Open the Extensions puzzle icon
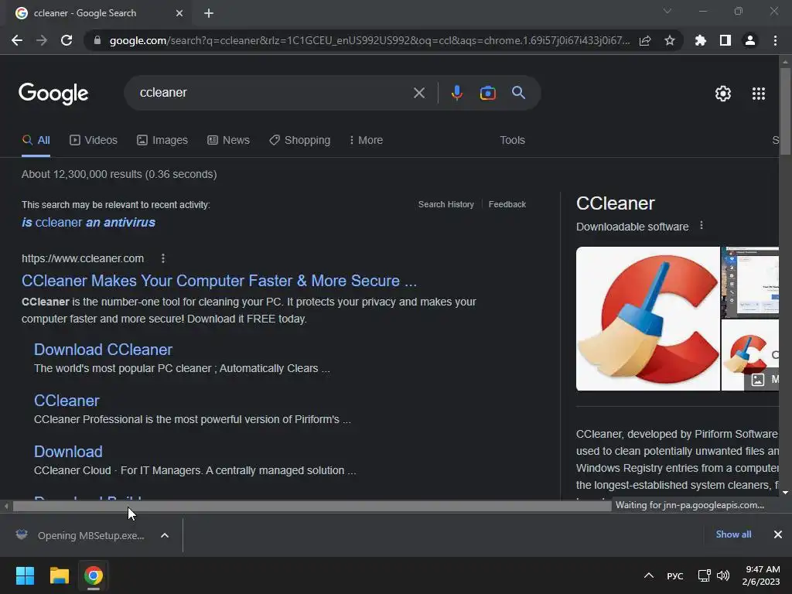 tap(701, 40)
